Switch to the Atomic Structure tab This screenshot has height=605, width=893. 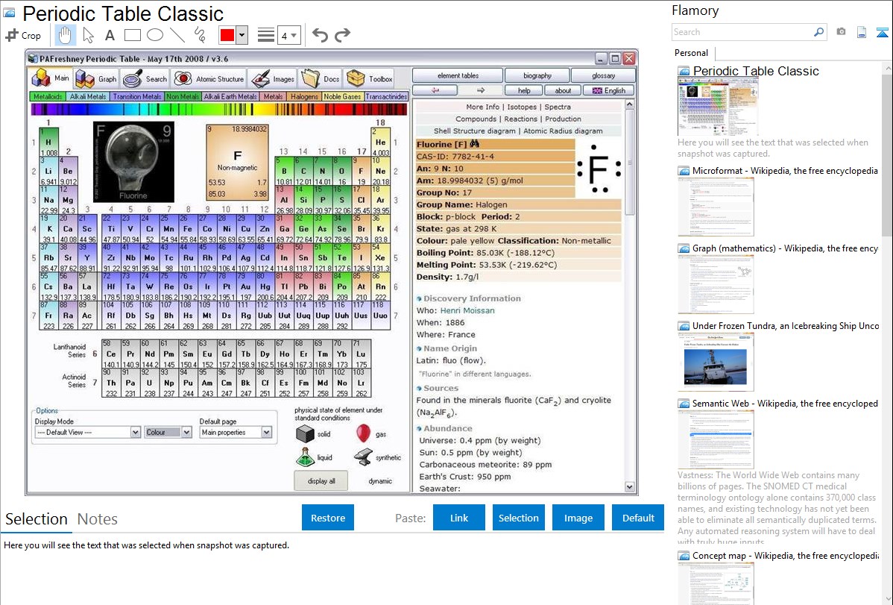pyautogui.click(x=209, y=79)
